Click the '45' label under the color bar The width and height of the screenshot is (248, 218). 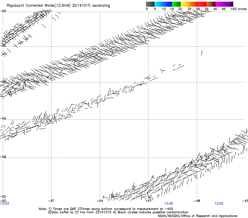pos(224,9)
